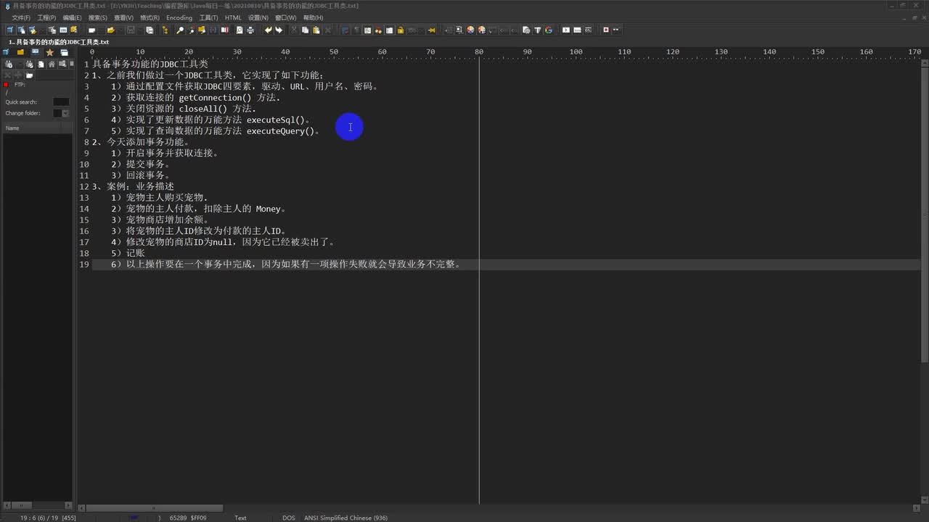Click the Quick search input box
This screenshot has width=929, height=522.
pos(62,102)
